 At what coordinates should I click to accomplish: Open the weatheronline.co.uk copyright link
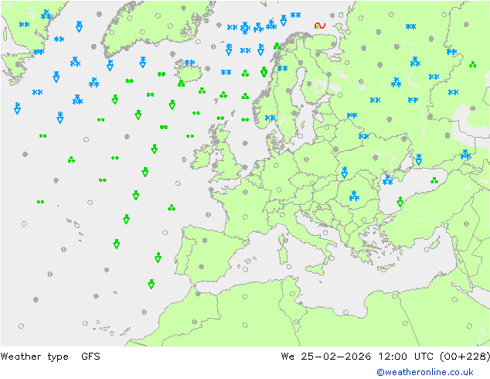pos(425,372)
